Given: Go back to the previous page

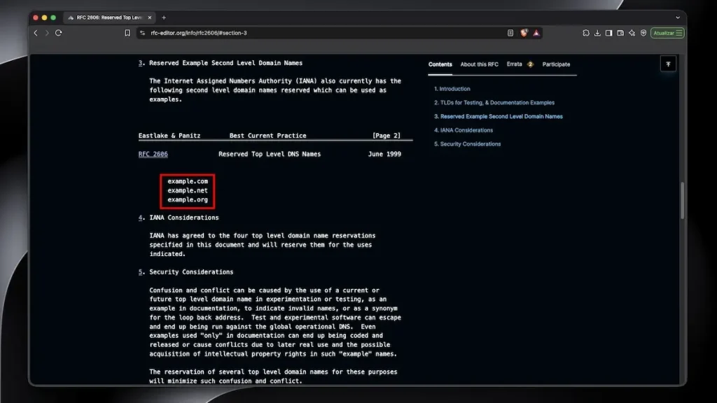Looking at the screenshot, I should click(x=36, y=33).
